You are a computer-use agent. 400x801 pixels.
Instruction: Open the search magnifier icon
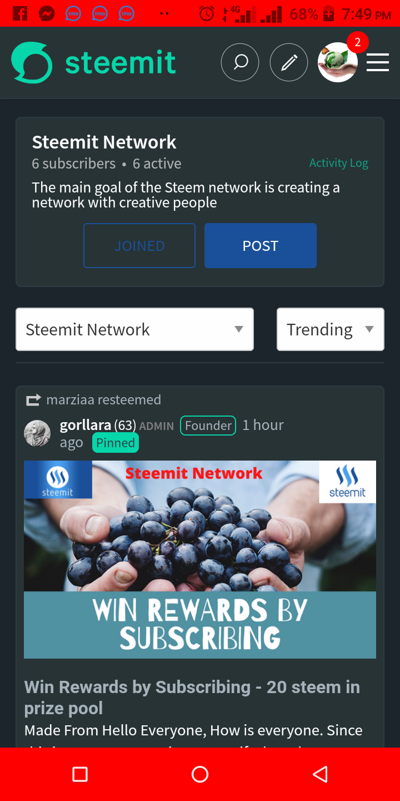pyautogui.click(x=240, y=62)
